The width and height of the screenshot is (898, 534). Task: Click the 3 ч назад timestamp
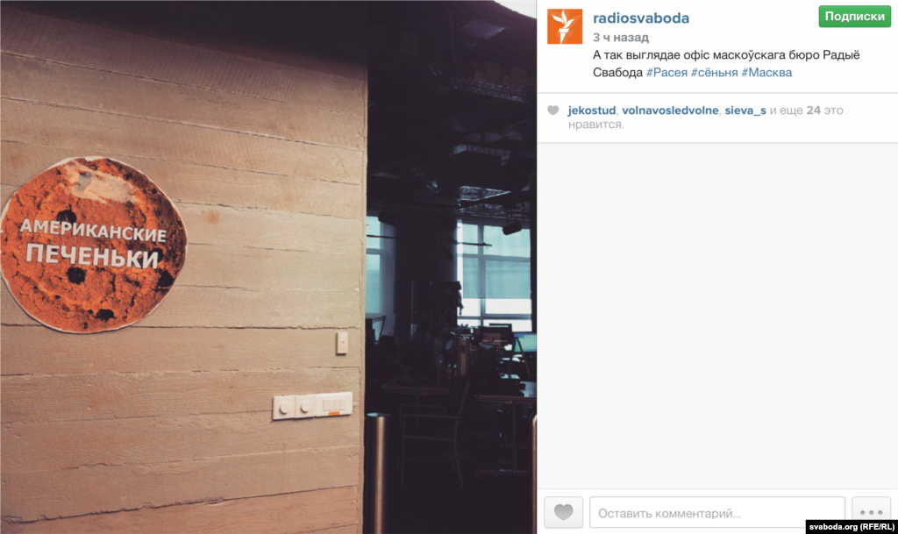coord(621,38)
